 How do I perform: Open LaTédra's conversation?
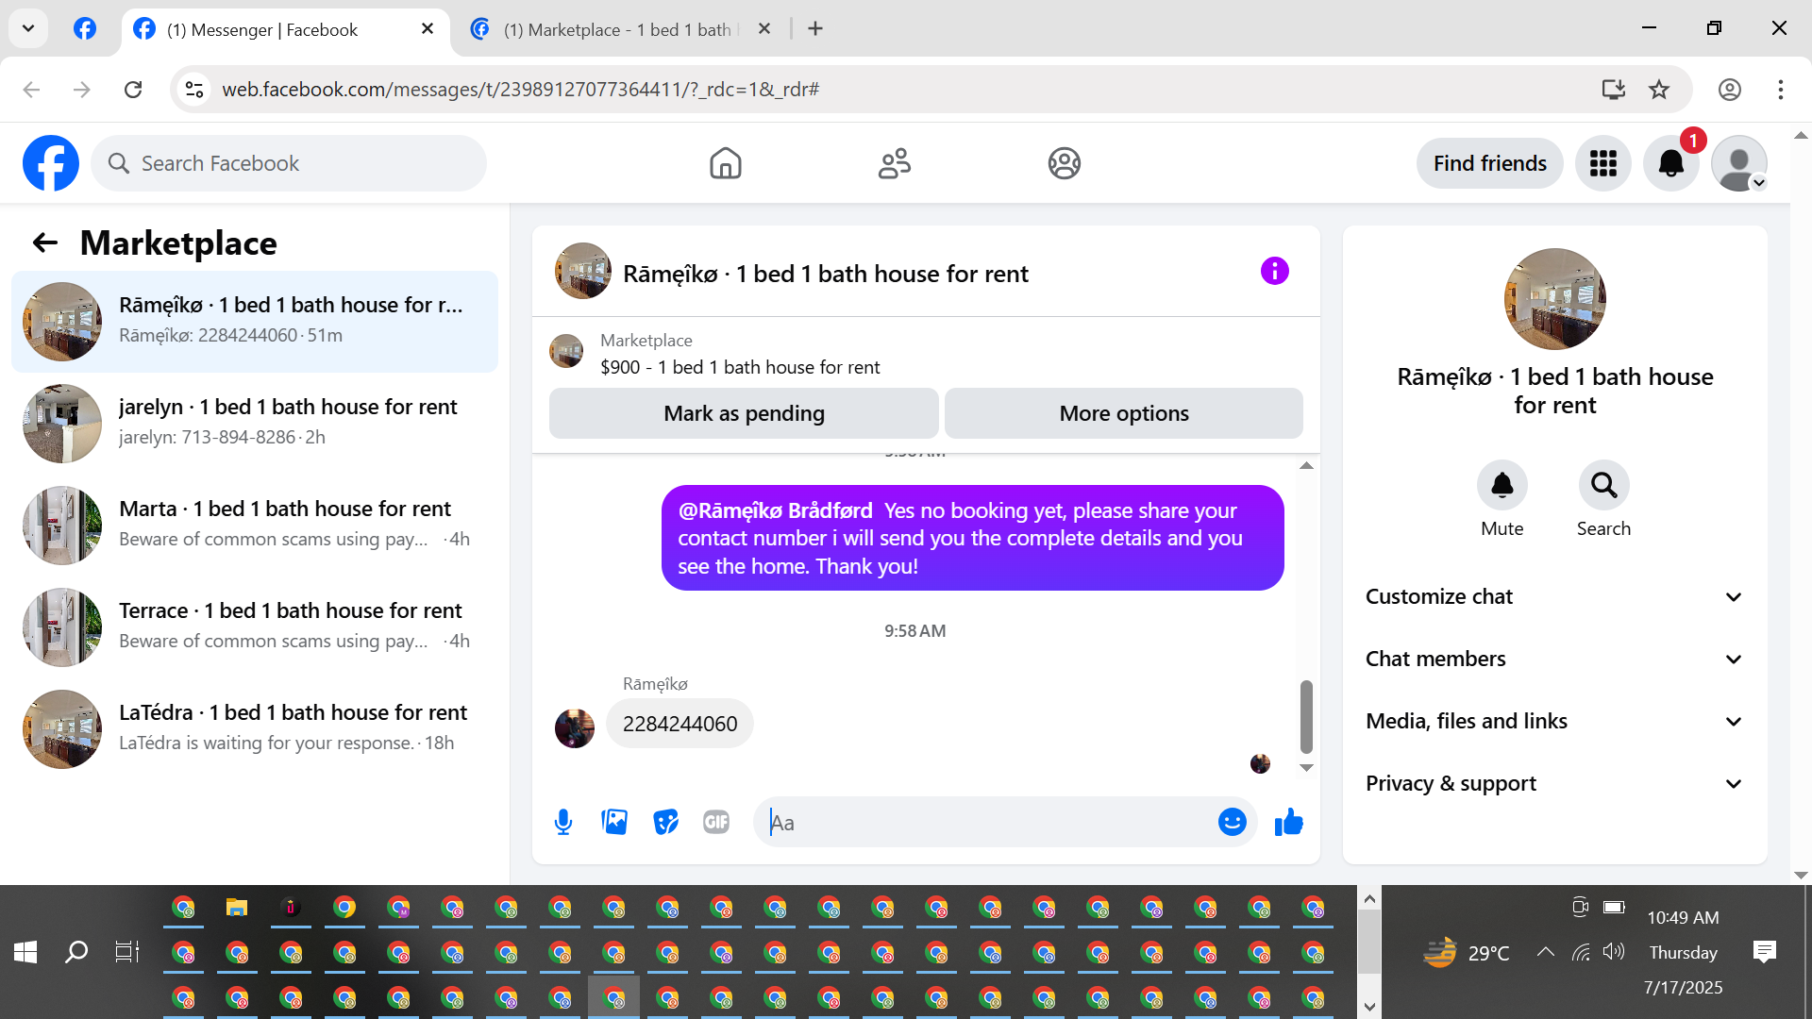click(255, 729)
